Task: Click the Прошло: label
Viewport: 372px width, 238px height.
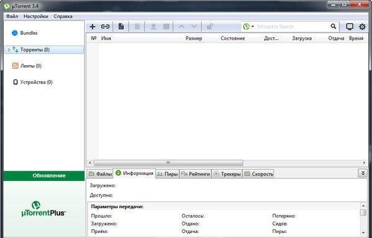Action: click(x=101, y=216)
